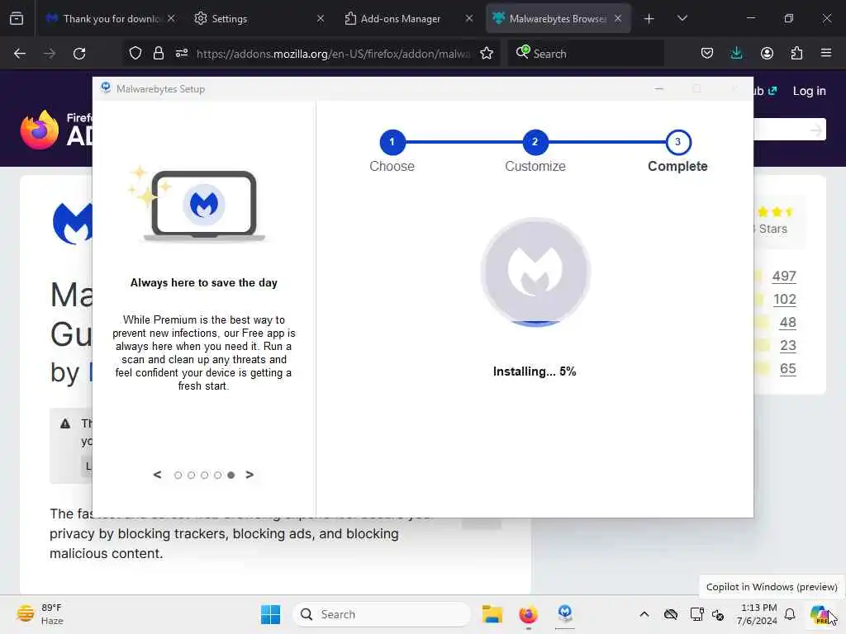The image size is (846, 634).
Task: Go back to previous page
Action: 20,54
